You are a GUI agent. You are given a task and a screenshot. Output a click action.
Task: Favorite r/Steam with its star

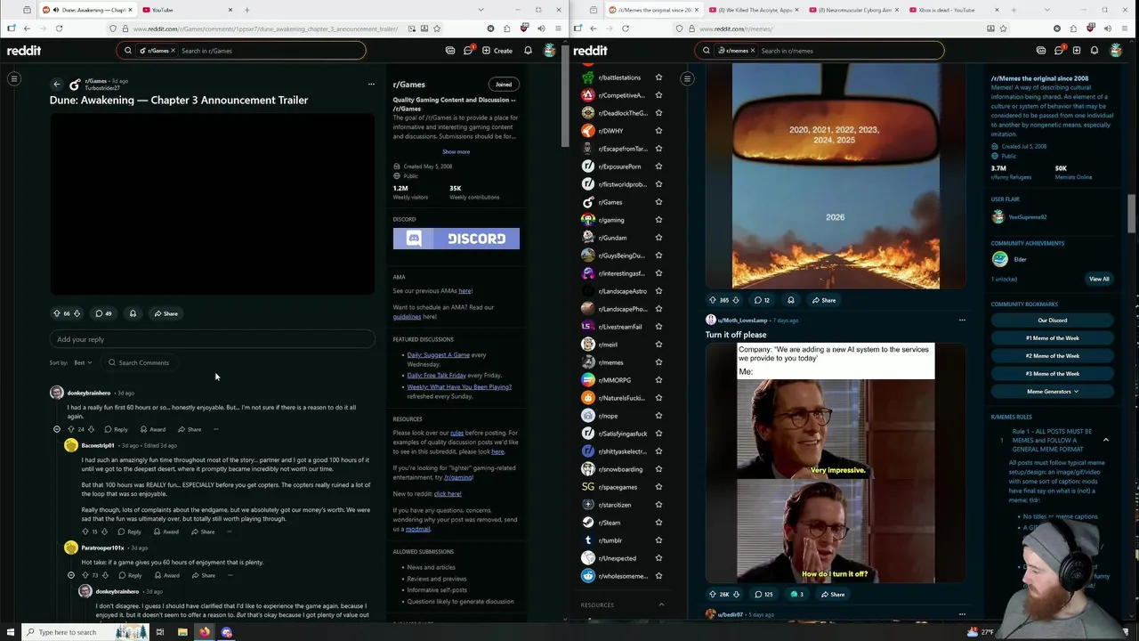[658, 523]
